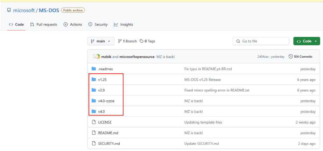Switch to the Insights tab
Viewport: 323px width, 151px height.
tap(123, 25)
